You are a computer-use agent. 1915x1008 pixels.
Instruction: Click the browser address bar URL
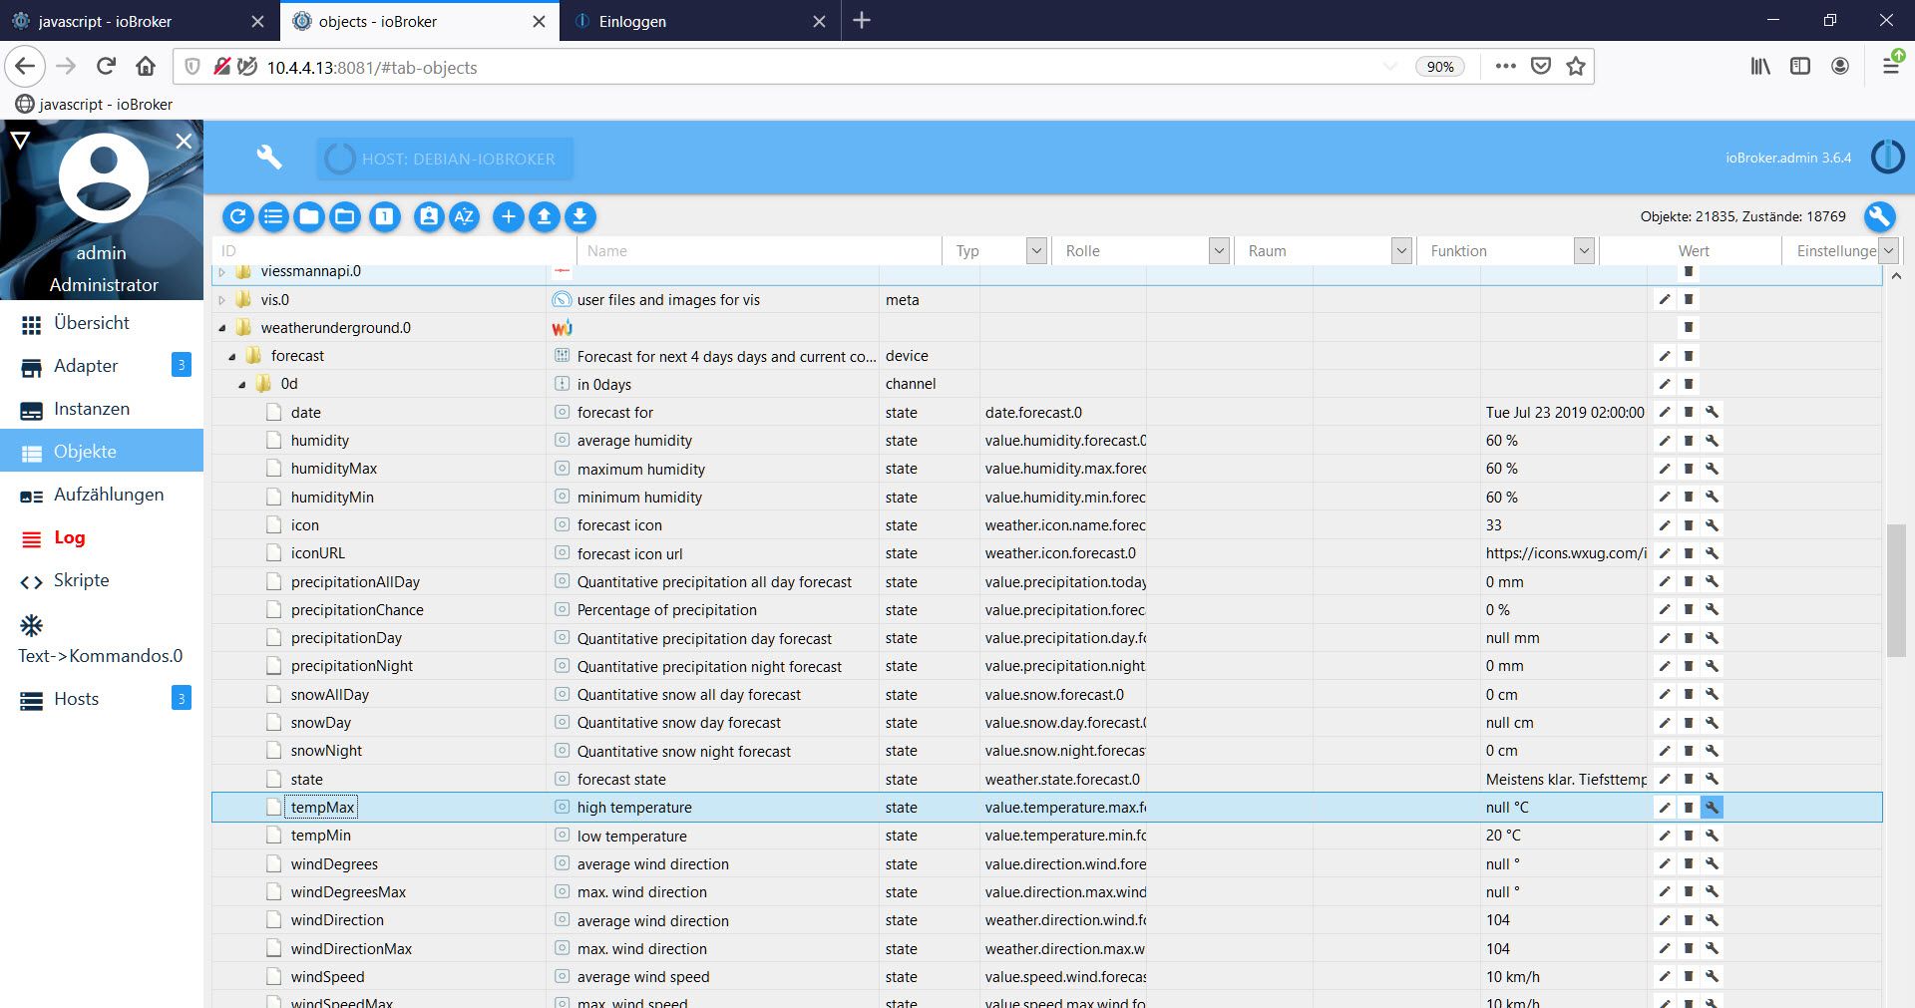click(372, 67)
